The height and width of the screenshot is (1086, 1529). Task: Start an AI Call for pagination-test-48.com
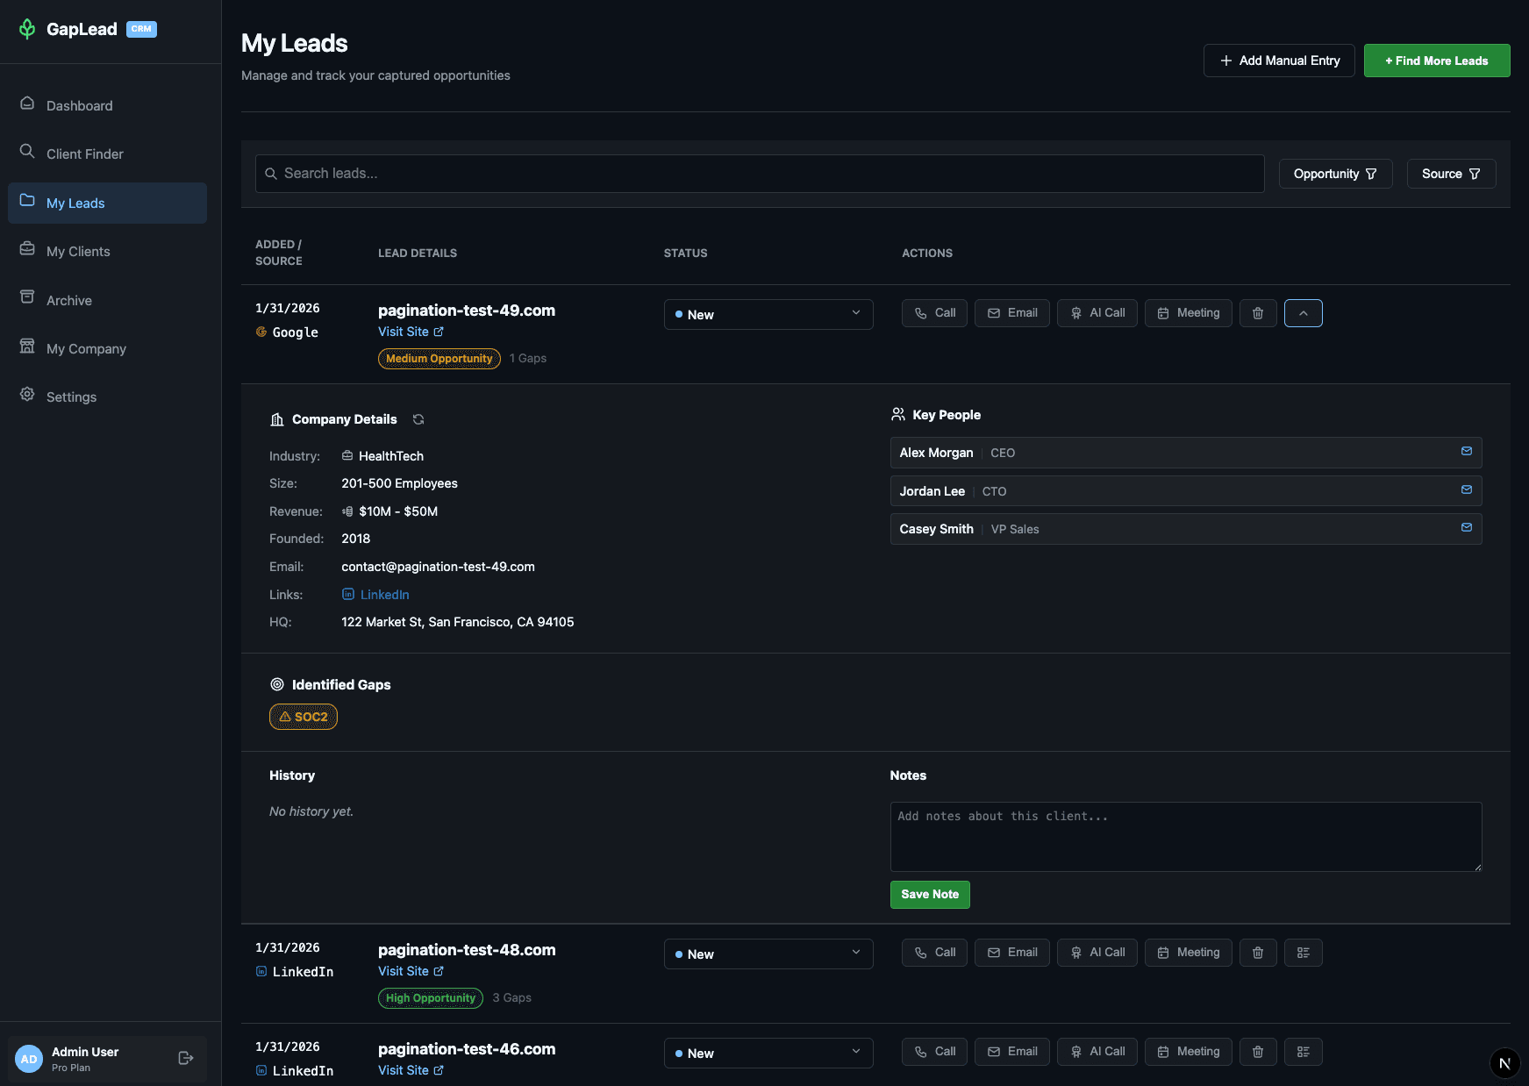tap(1097, 952)
